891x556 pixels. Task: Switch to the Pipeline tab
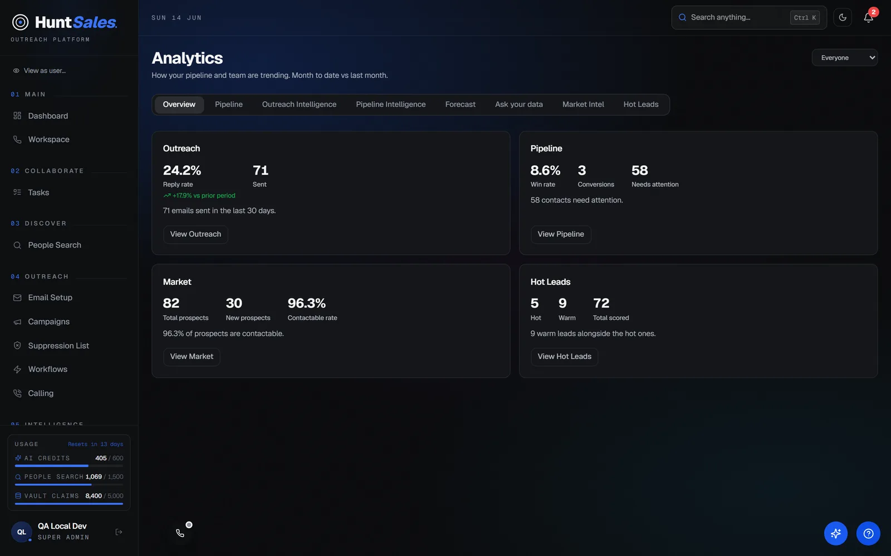pos(229,105)
